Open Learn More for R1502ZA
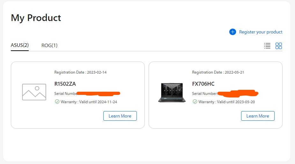295x164 pixels. 120,116
